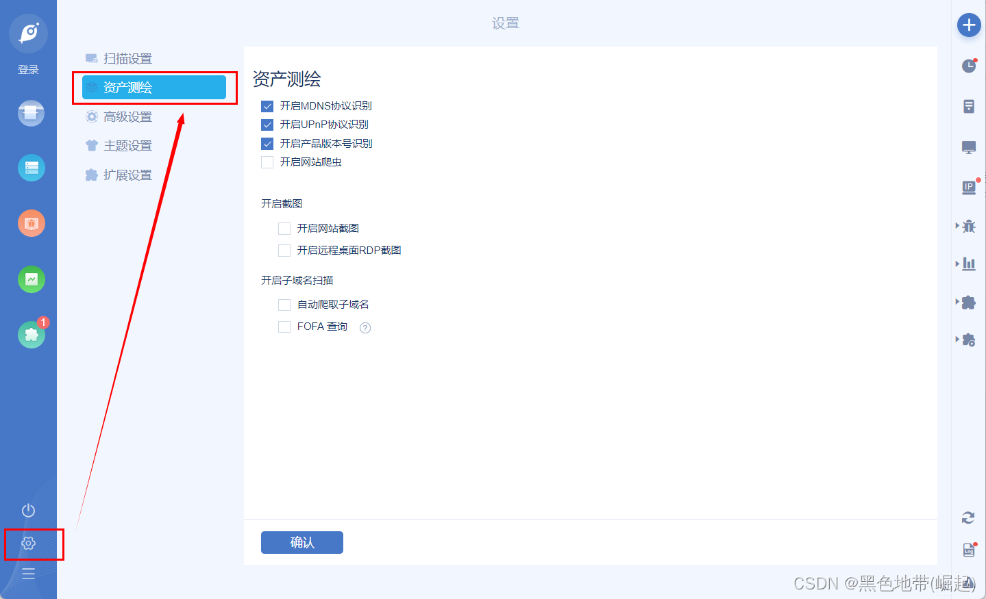986x599 pixels.
Task: Expand arrow beside bar chart icon
Action: coord(957,264)
